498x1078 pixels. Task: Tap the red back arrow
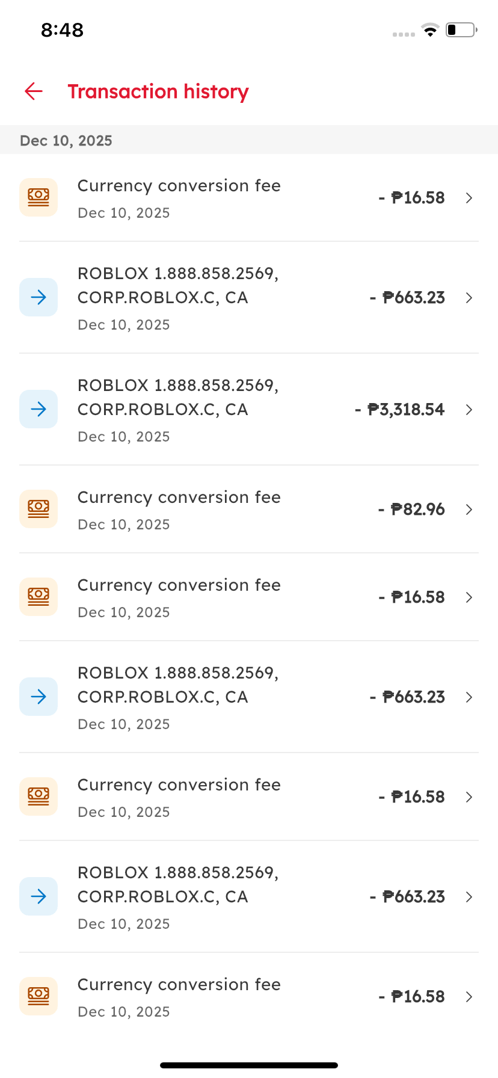34,91
